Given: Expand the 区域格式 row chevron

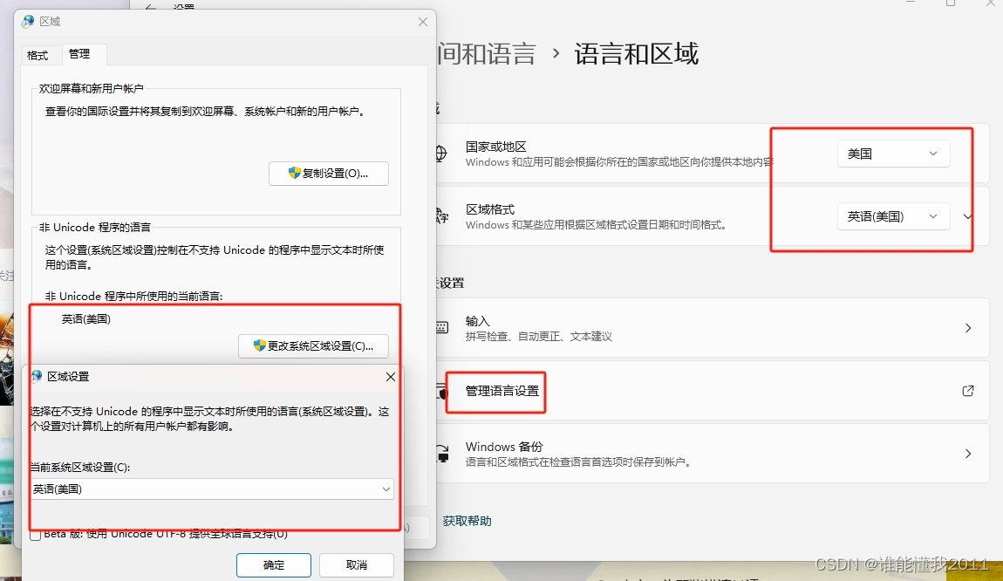Looking at the screenshot, I should (968, 216).
